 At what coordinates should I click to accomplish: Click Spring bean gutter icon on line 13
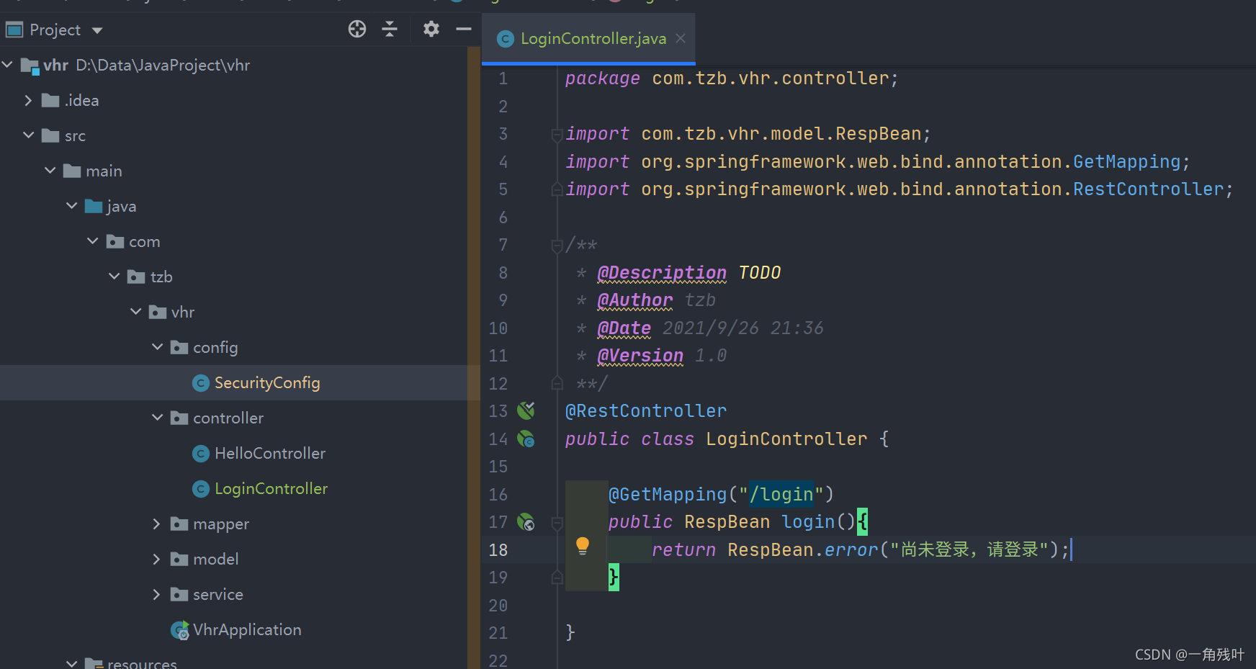pyautogui.click(x=526, y=410)
